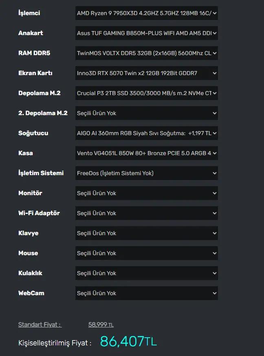Image resolution: width=264 pixels, height=356 pixels.
Task: Open the Ekran Kartı dropdown with Inno3D RTX 5070
Action: [147, 73]
